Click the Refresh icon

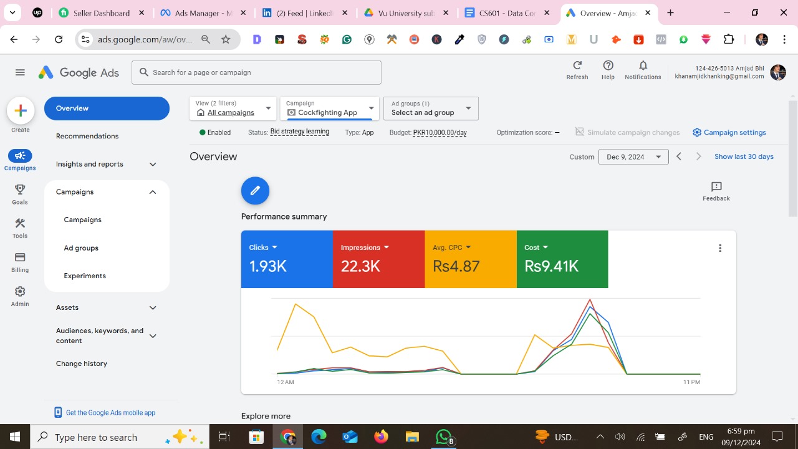click(577, 66)
